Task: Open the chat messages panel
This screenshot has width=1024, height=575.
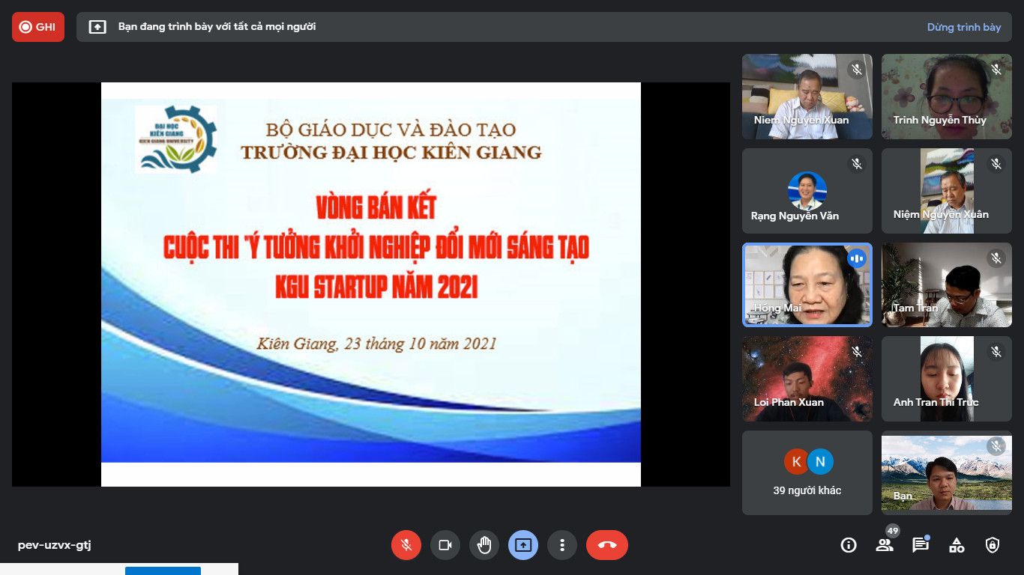Action: [x=921, y=545]
